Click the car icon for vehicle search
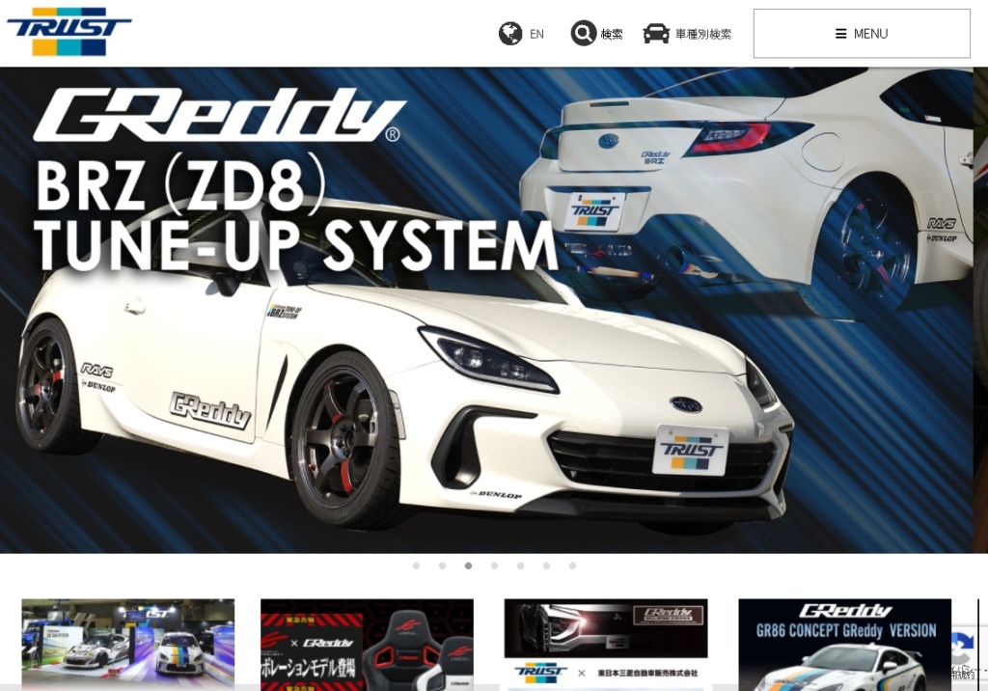The image size is (988, 691). tap(656, 34)
